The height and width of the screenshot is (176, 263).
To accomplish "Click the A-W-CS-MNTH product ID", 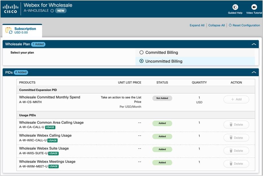I will [30, 102].
